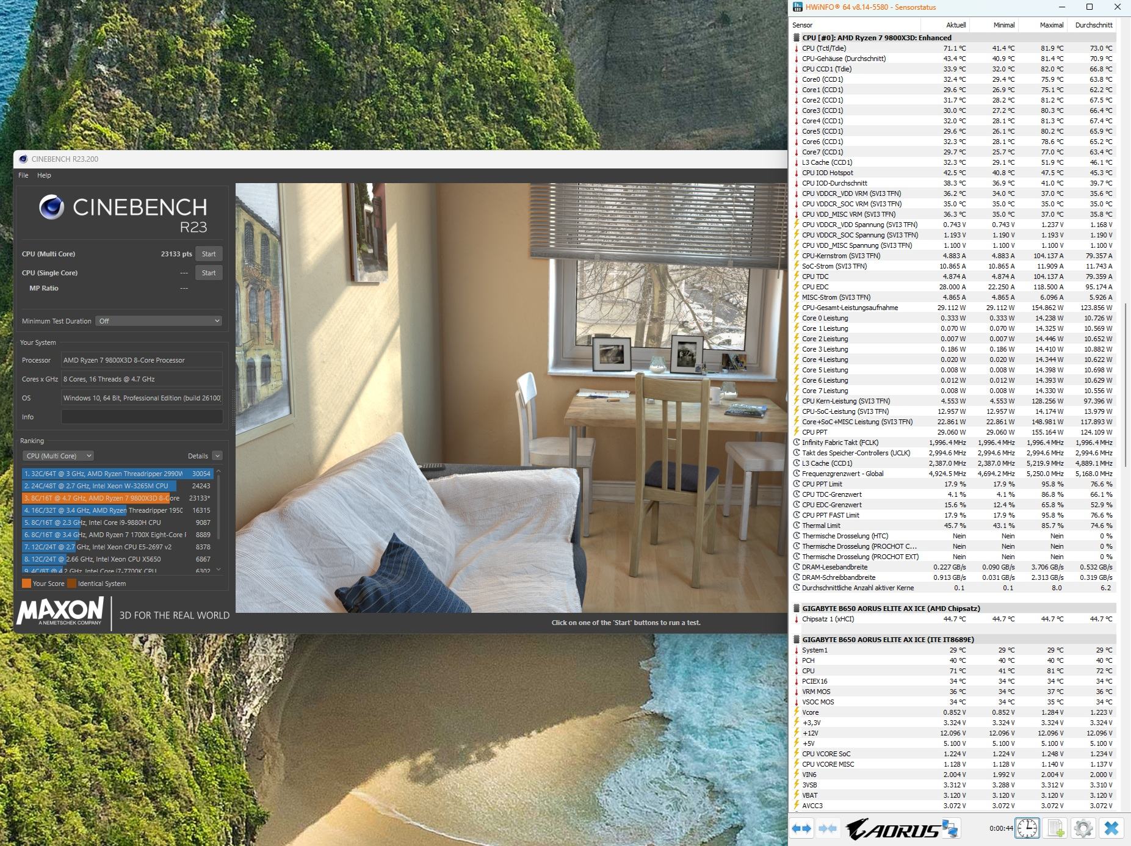Select the Threadripper 2990W ranking entry
The width and height of the screenshot is (1131, 846).
click(x=117, y=474)
